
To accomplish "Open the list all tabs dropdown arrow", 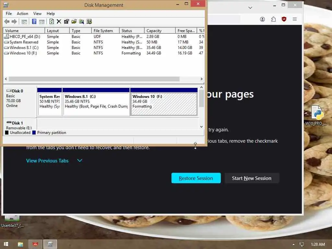I will [250, 8].
